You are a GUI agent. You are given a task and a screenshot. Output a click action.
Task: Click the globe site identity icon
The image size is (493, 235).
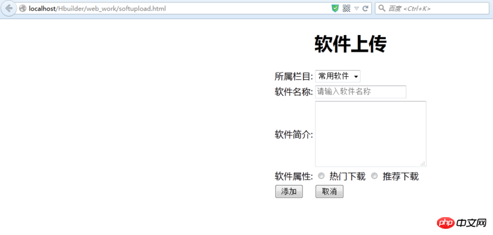22,9
